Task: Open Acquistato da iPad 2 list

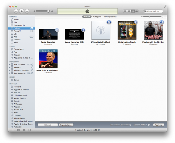Action: [22, 58]
